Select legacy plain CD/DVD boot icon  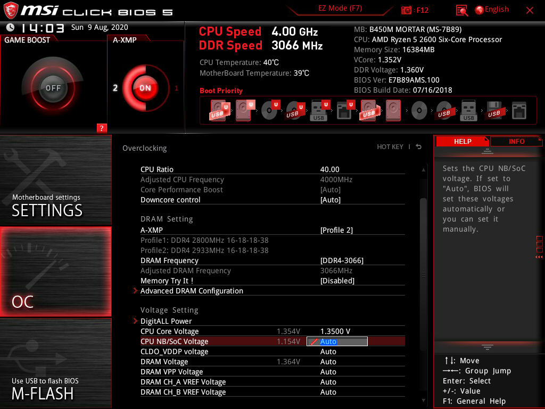point(419,111)
